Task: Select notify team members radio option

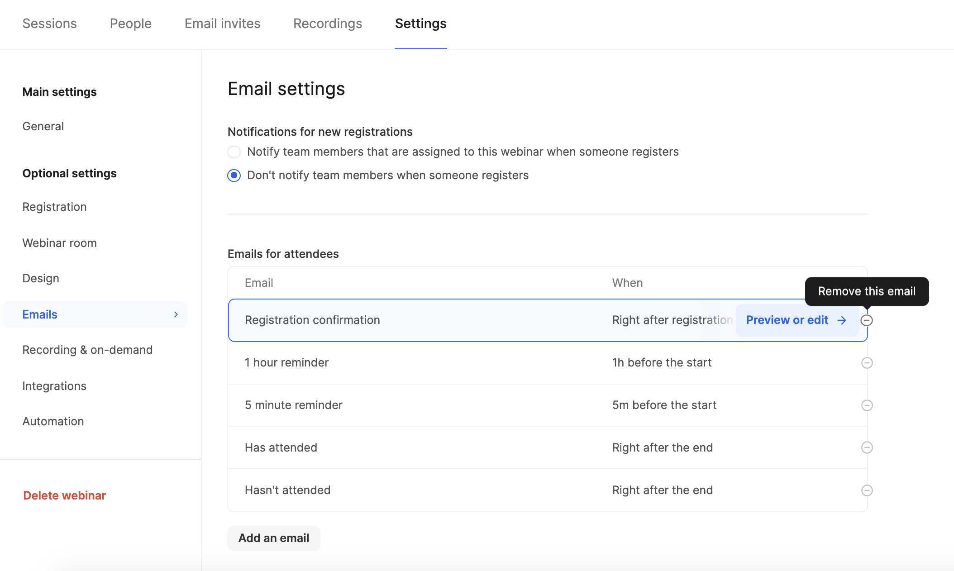Action: (x=234, y=152)
